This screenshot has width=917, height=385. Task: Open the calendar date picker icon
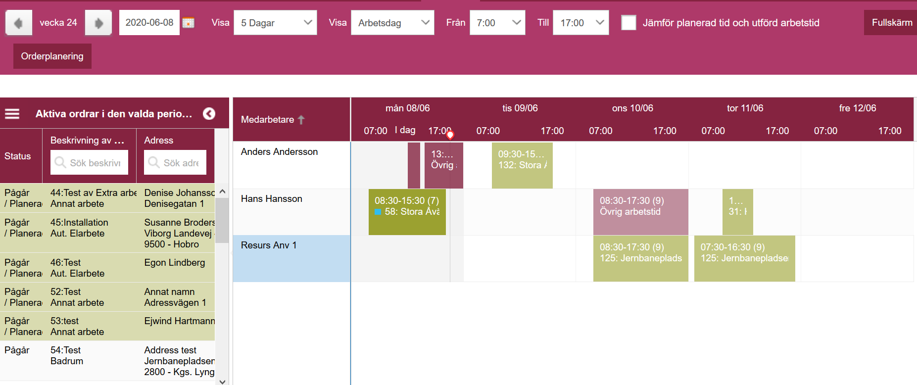[x=189, y=23]
